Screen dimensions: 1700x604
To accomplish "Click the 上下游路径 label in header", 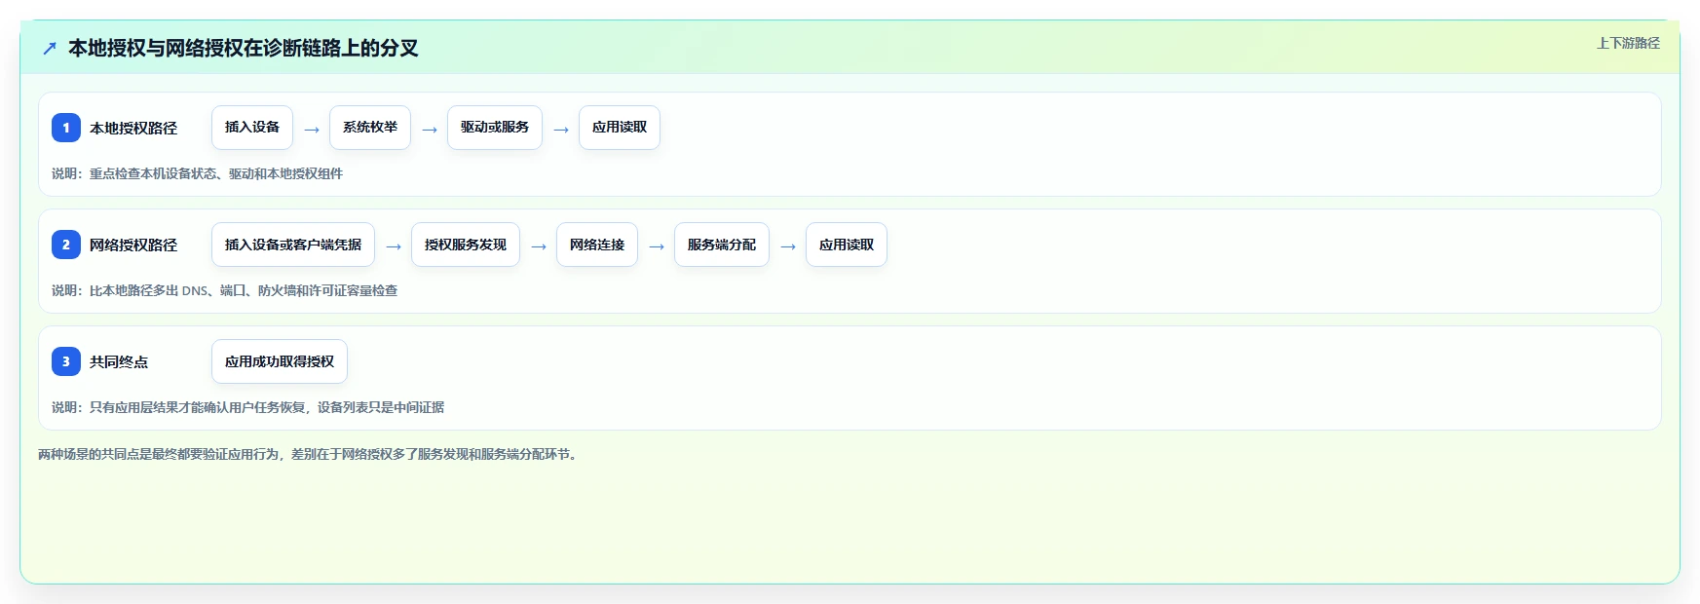I will click(1628, 43).
